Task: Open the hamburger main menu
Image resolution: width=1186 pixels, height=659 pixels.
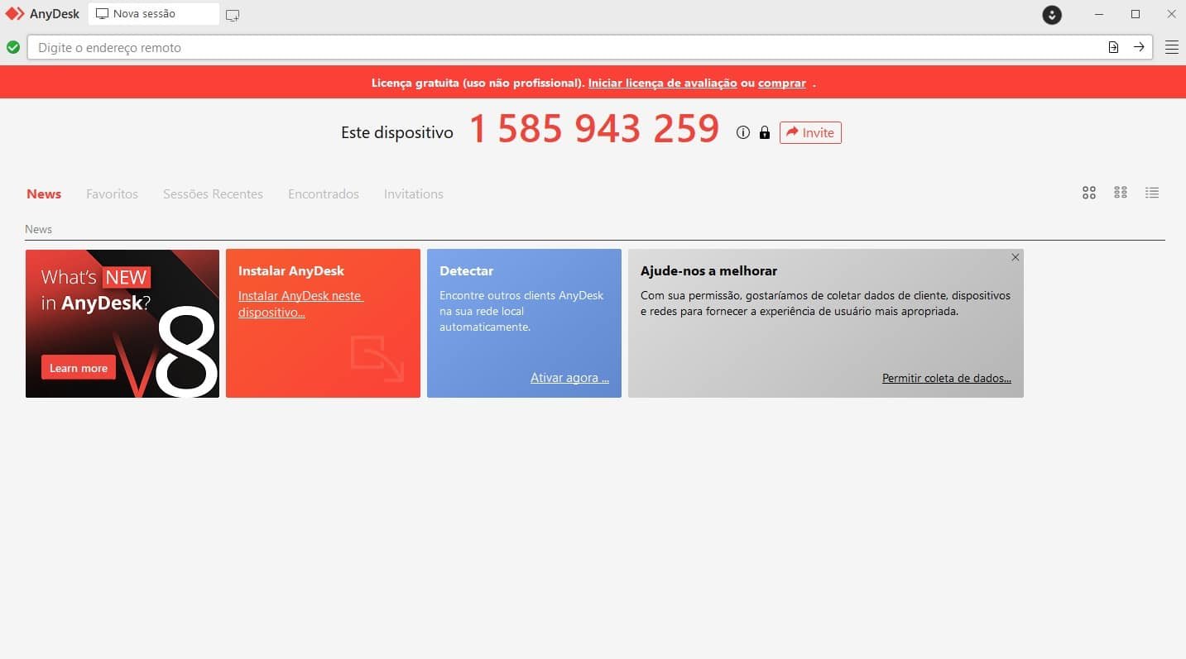Action: (x=1171, y=47)
